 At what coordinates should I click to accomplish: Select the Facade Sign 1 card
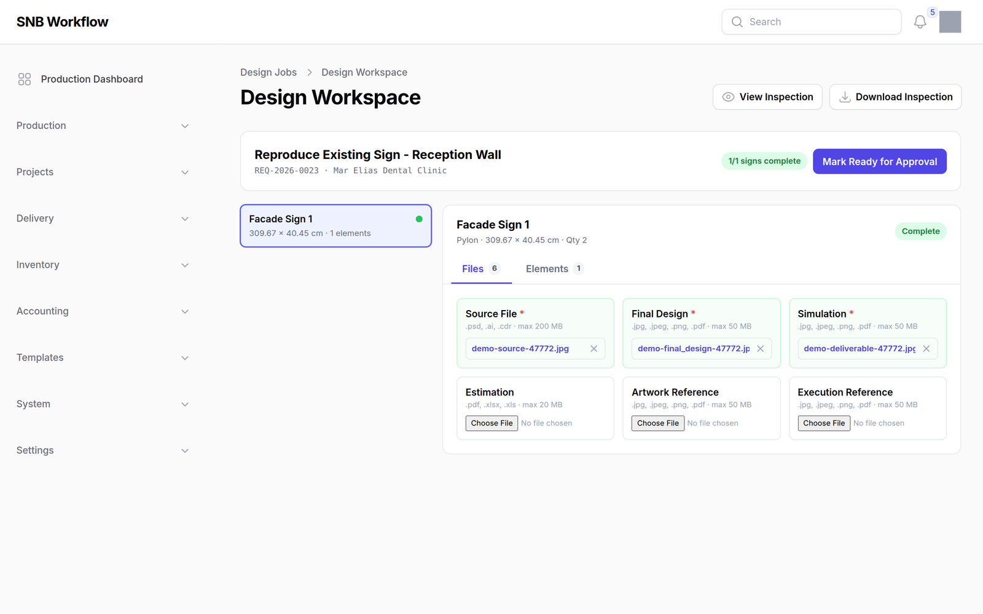coord(336,226)
